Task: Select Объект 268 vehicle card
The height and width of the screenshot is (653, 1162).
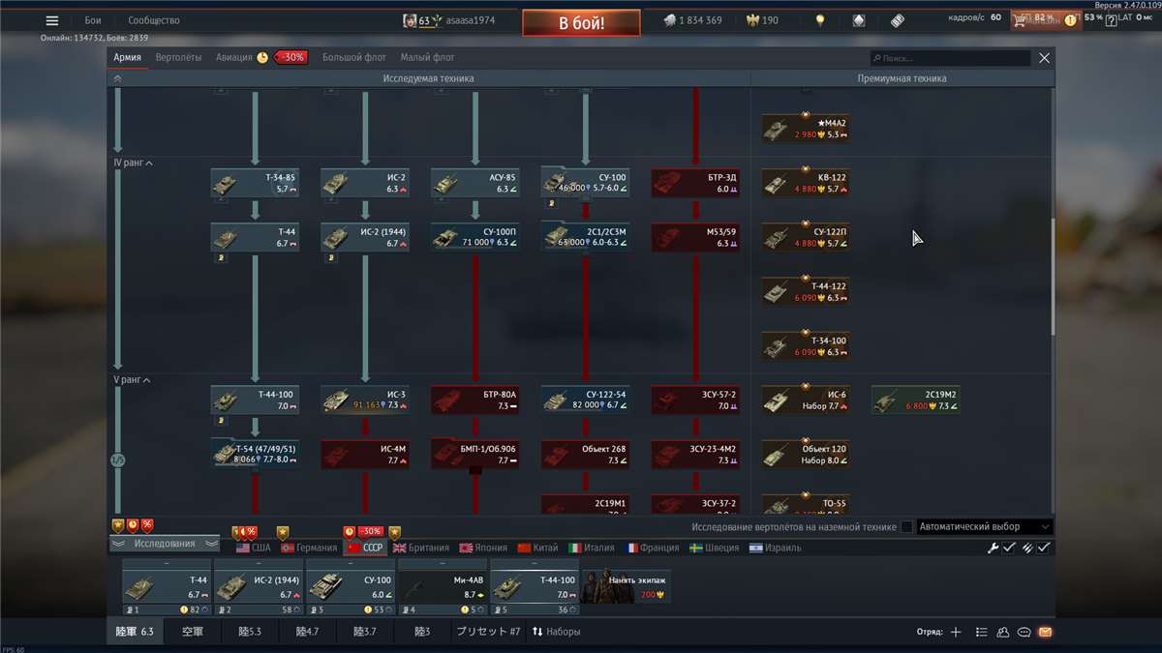Action: click(x=586, y=454)
